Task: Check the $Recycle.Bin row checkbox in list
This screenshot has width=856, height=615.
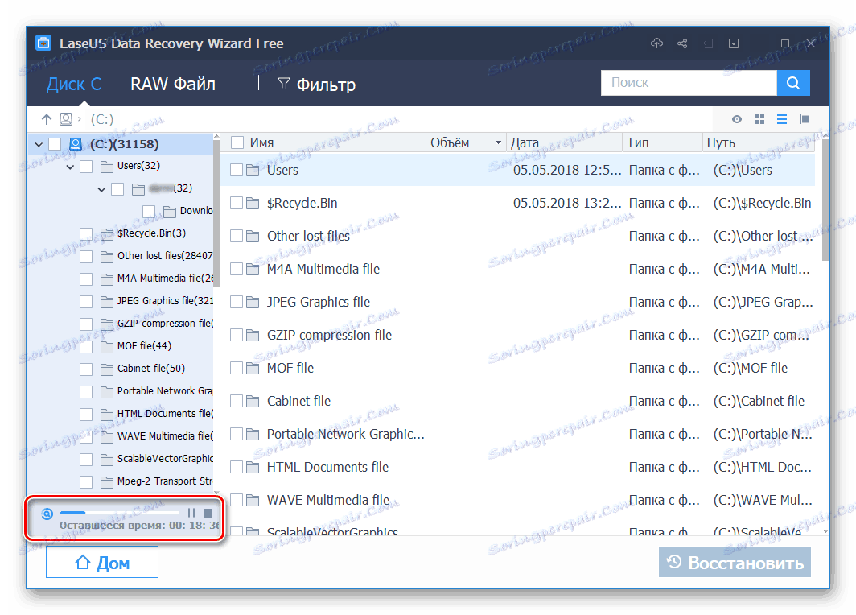Action: (237, 203)
